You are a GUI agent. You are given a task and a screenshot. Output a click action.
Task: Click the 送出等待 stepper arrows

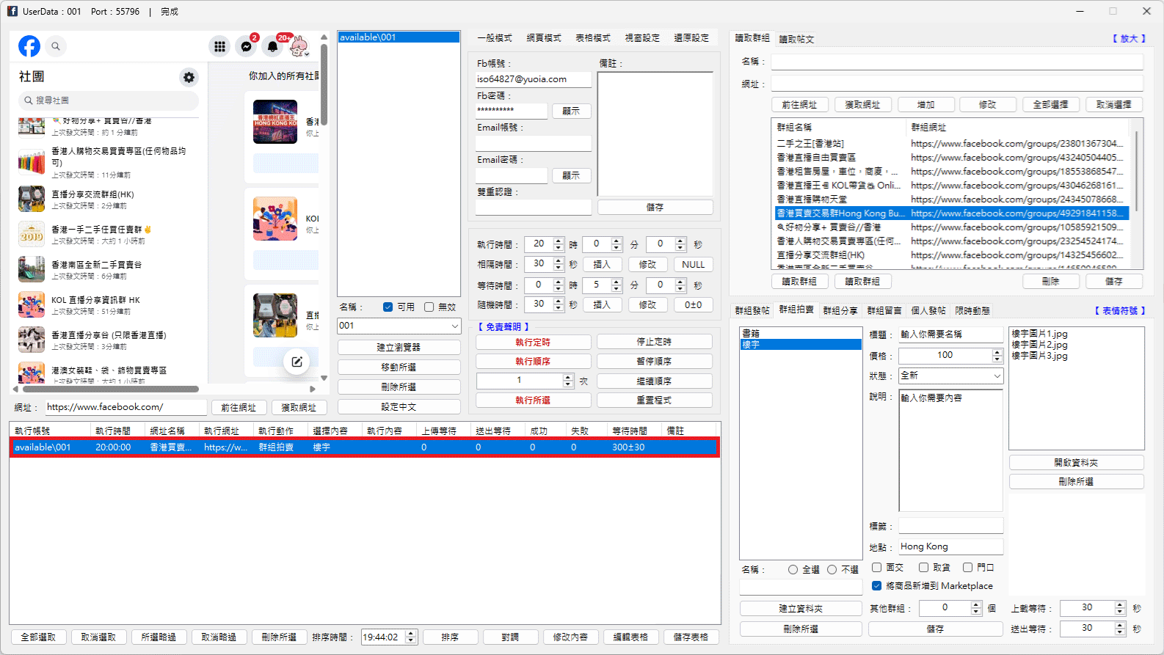(x=1120, y=629)
